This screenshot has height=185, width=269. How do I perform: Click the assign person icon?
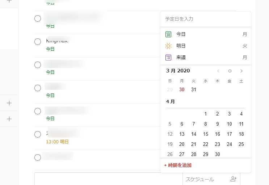[233, 179]
